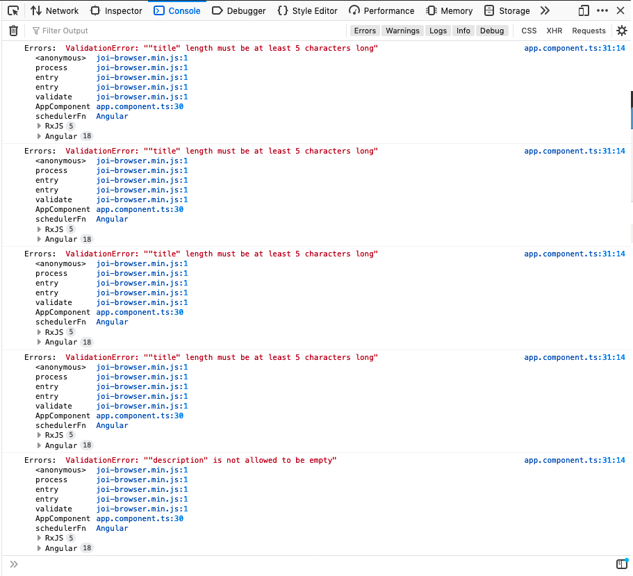Open the Network panel
The width and height of the screenshot is (633, 576).
click(x=54, y=10)
